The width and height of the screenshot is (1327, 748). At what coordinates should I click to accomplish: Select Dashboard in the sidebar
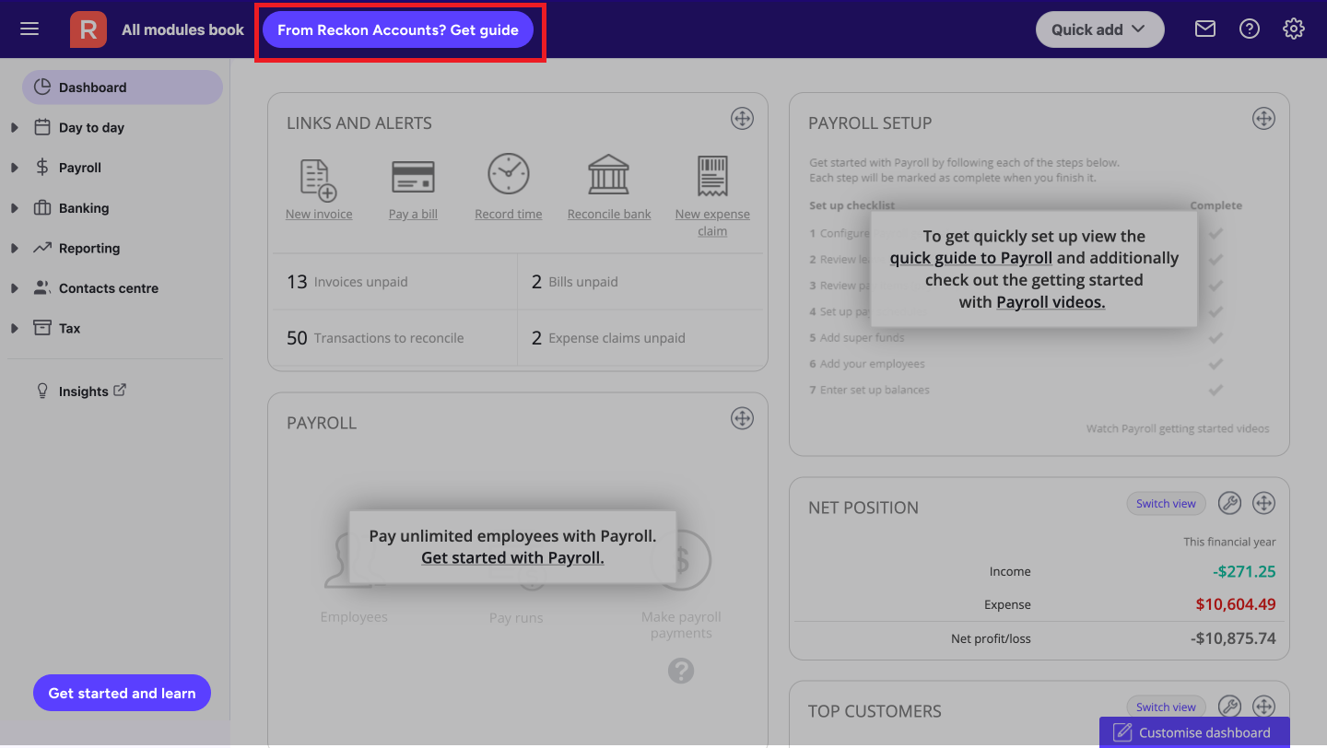[123, 88]
